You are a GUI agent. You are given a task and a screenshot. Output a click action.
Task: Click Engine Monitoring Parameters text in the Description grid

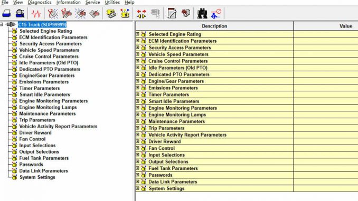[183, 108]
